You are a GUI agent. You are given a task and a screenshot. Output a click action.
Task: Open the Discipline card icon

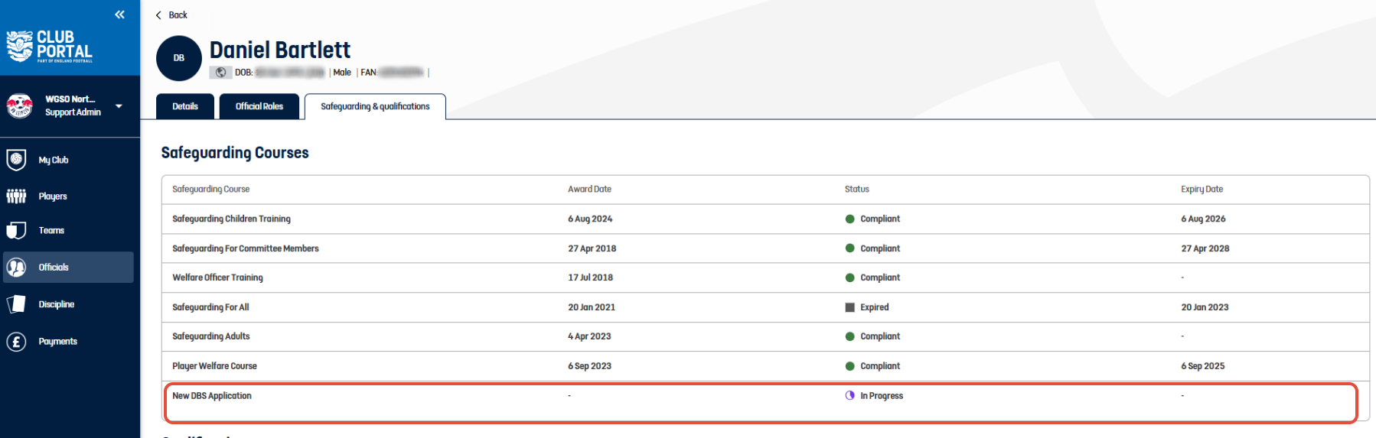[16, 304]
